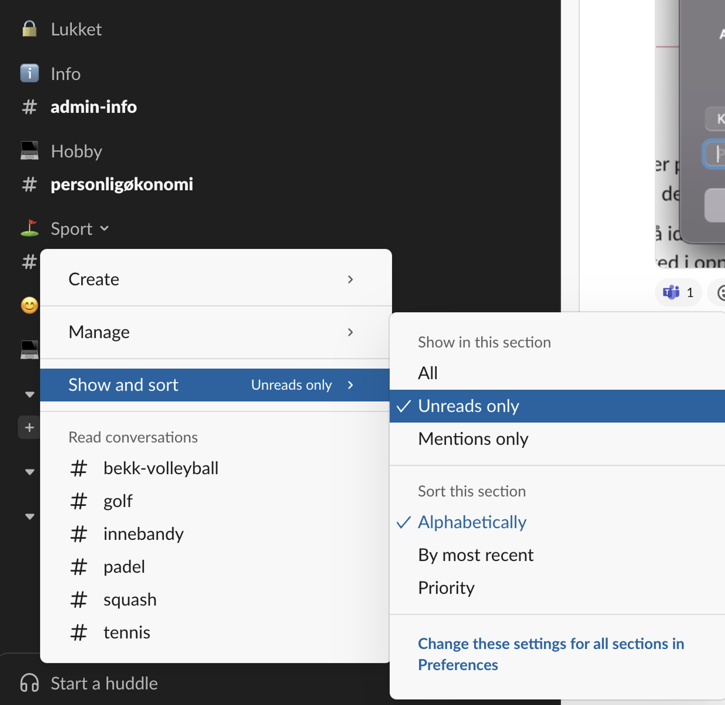
Task: Open the Manage submenu
Action: click(216, 332)
